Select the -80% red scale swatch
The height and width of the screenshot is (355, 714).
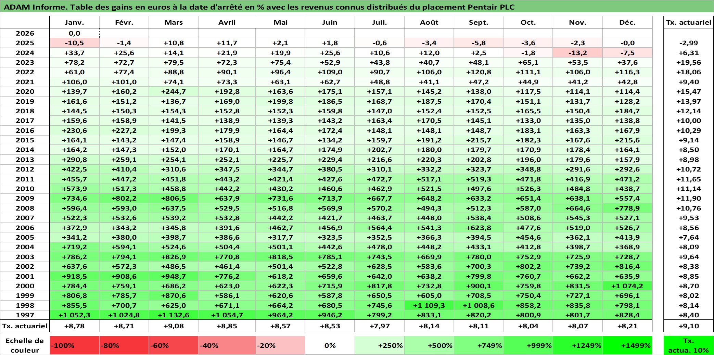coord(124,345)
